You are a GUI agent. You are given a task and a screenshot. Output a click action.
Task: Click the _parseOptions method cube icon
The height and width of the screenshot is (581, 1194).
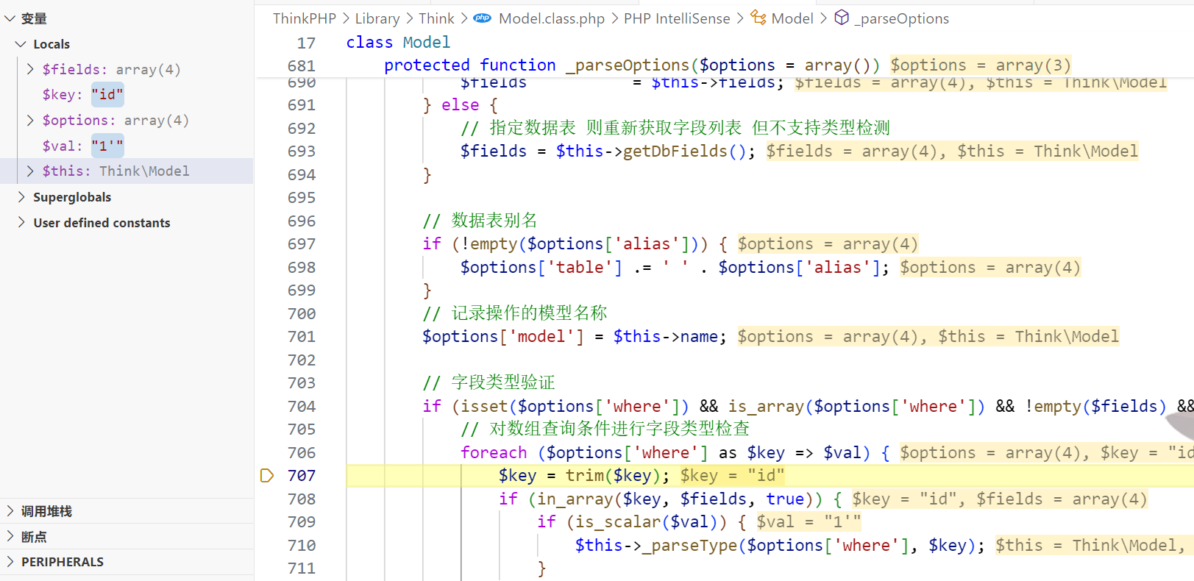click(842, 18)
